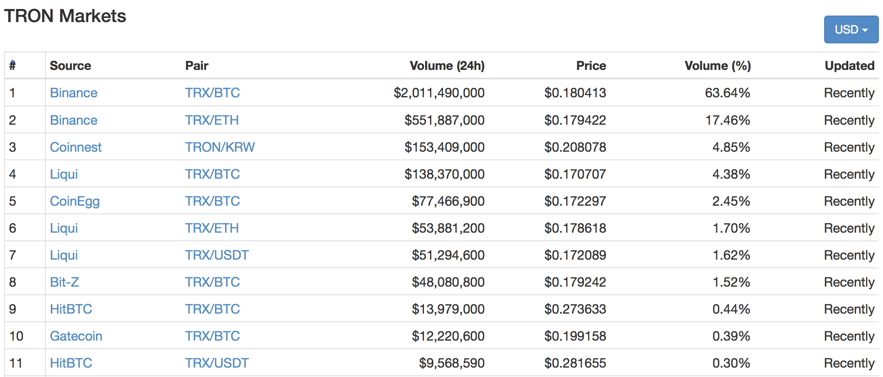Viewport: 883px width, 377px height.
Task: Open TRX/ETH pair in Liqui row 6
Action: 212,228
